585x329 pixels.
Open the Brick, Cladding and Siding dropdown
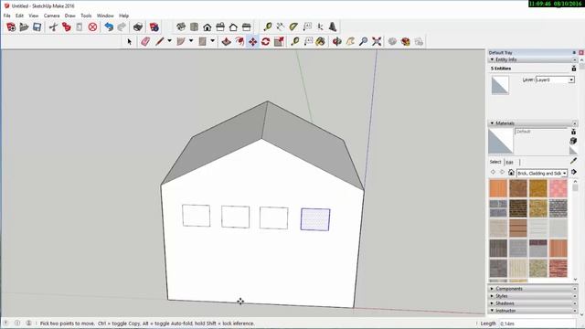pyautogui.click(x=542, y=174)
